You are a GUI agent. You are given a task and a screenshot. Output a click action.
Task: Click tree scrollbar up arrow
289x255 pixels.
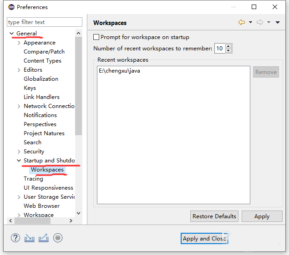pos(79,33)
